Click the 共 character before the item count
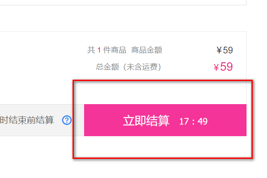Screen dimensions: 267x178 91,50
